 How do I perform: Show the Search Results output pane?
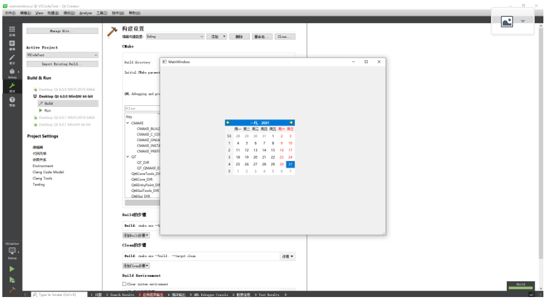pyautogui.click(x=120, y=295)
